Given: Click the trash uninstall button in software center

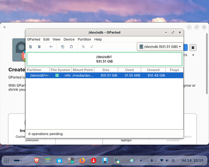Looking at the screenshot, I should 193,47.
